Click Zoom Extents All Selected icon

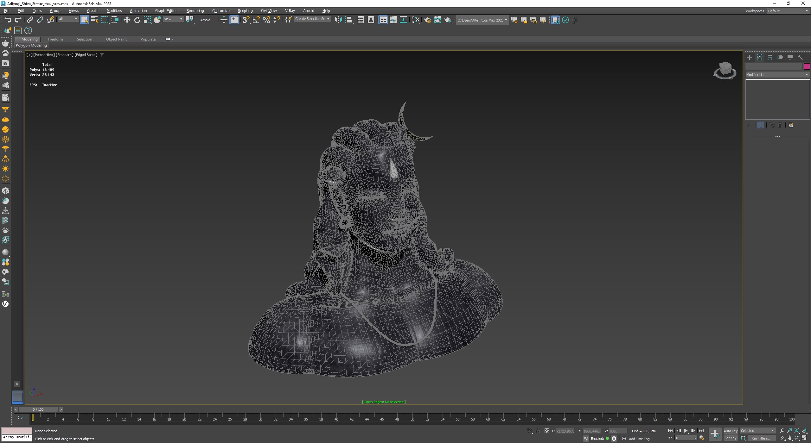(804, 431)
